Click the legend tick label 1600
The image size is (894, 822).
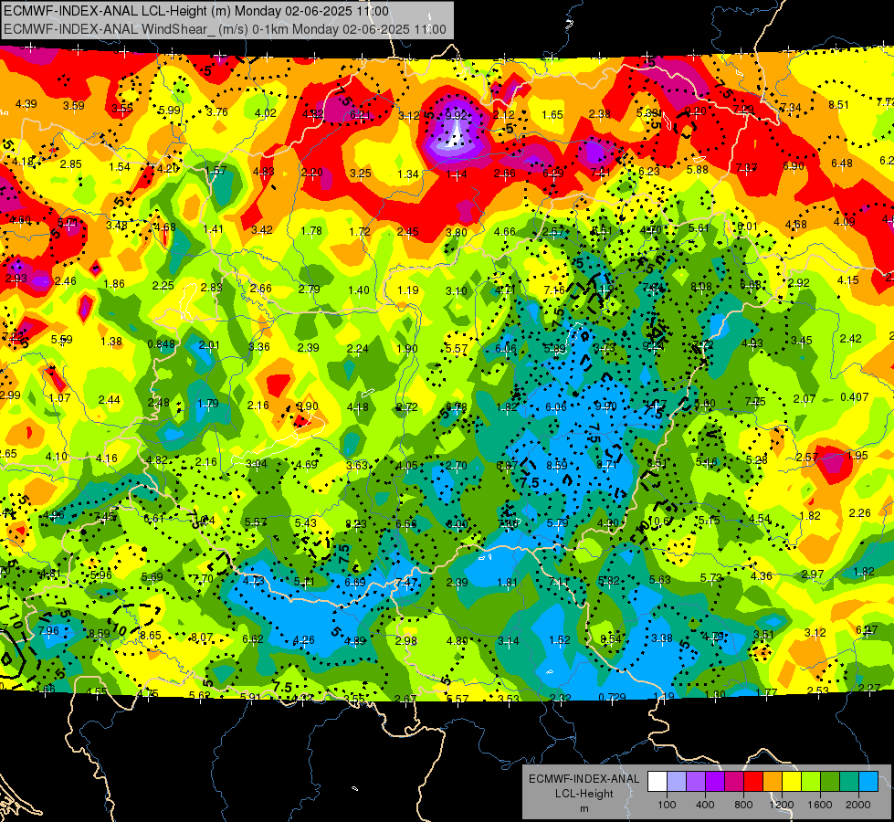click(819, 805)
